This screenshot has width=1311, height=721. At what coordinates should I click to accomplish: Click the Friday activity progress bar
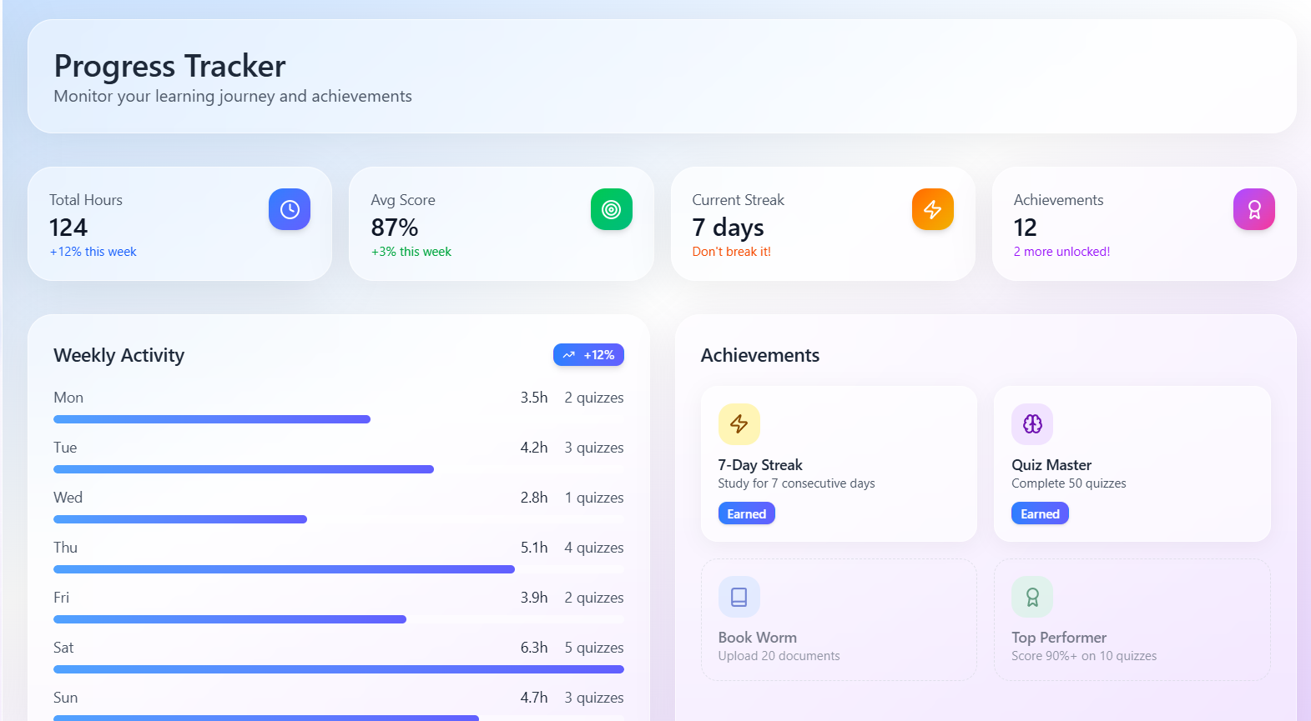(339, 619)
